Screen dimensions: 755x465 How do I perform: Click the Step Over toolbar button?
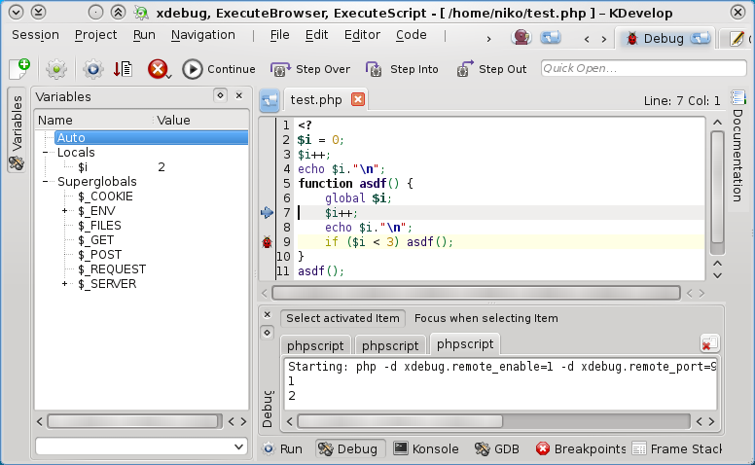pyautogui.click(x=310, y=69)
